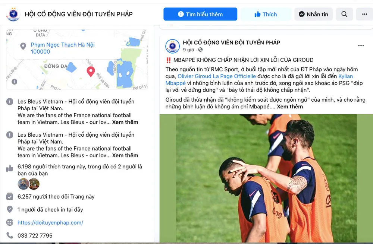Expand first page description Xem thêm
This screenshot has height=244, width=373.
[125, 122]
